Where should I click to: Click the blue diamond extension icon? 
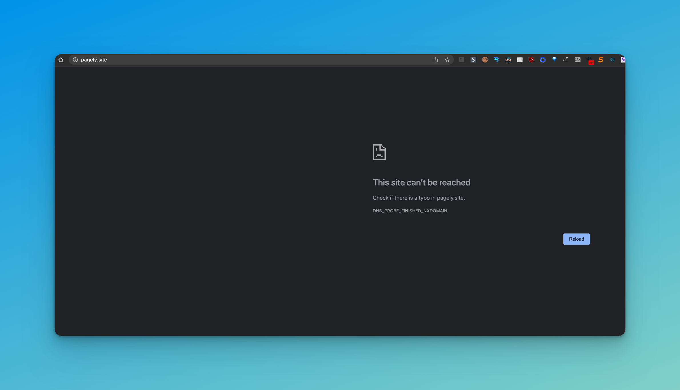[x=554, y=59]
